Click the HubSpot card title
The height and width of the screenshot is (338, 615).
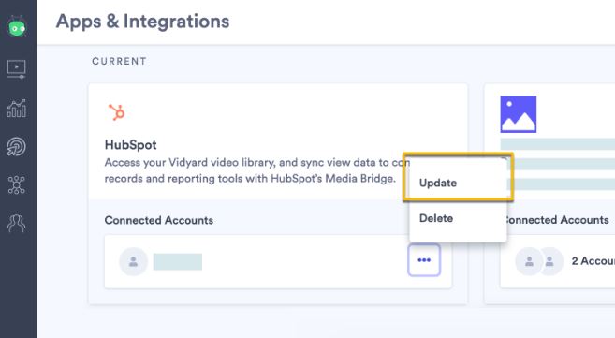tap(131, 145)
